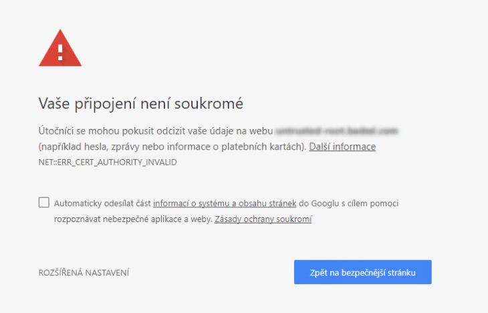Click the heading 'Vaše připojení není soukromé'
488x313 pixels.
tap(140, 104)
